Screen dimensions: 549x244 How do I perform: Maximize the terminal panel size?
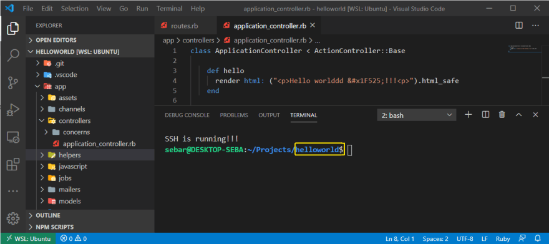519,115
